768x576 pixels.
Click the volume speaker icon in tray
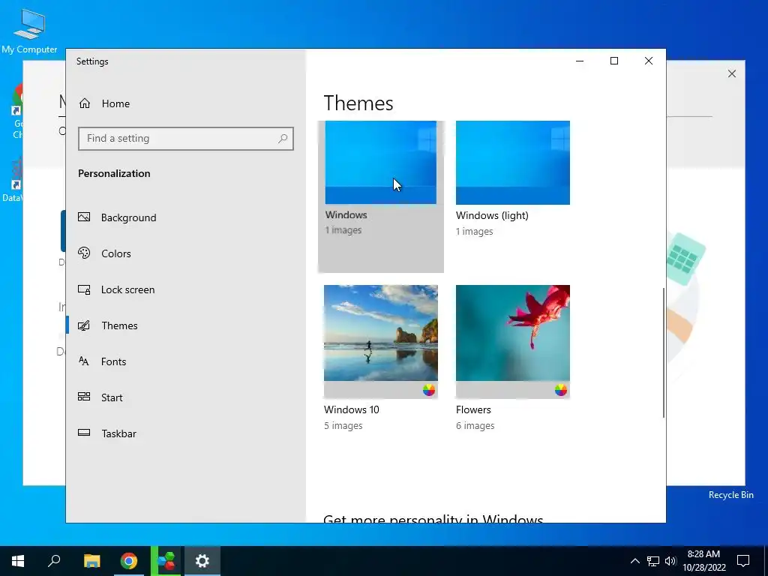(x=670, y=561)
